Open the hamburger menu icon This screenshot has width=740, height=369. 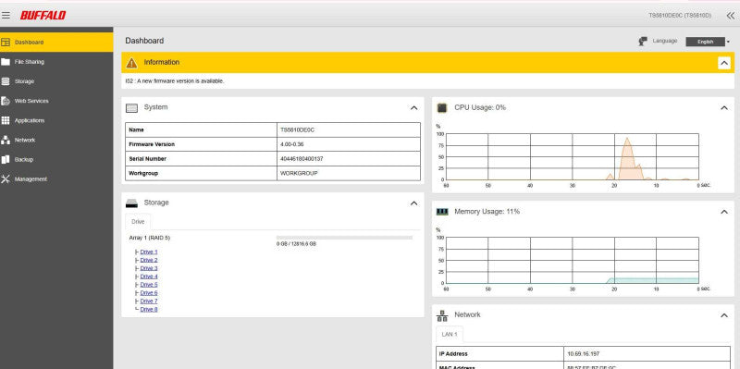click(x=6, y=15)
